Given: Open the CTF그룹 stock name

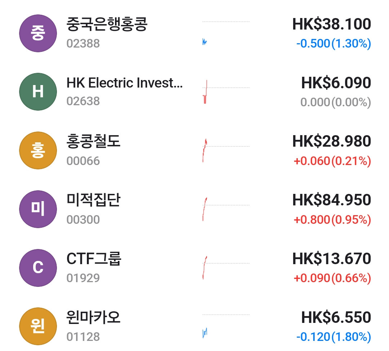Looking at the screenshot, I should click(x=94, y=259).
